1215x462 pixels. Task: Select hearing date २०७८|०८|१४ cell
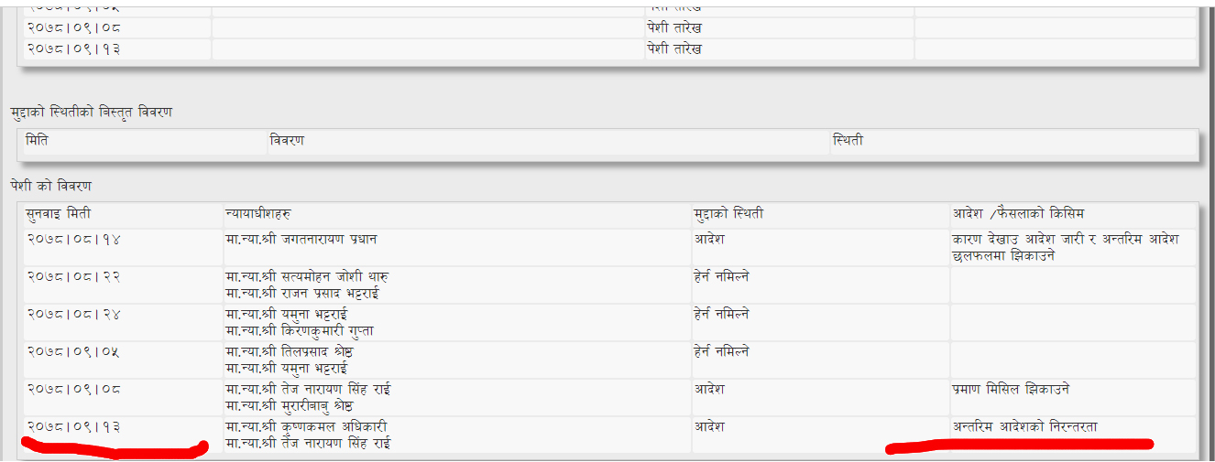tap(73, 240)
